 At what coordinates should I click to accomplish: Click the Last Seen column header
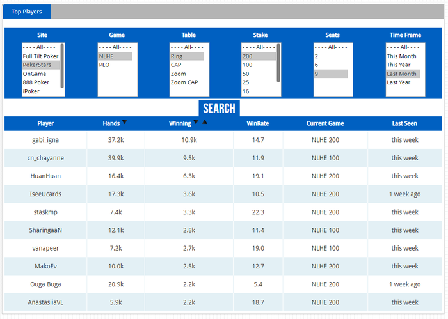pyautogui.click(x=404, y=123)
